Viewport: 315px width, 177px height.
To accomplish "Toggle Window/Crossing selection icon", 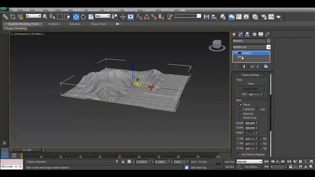I will pyautogui.click(x=67, y=17).
